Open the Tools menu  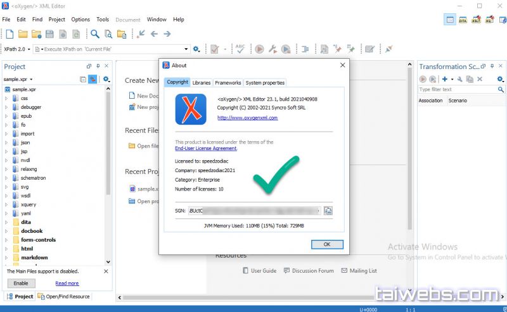pos(103,20)
